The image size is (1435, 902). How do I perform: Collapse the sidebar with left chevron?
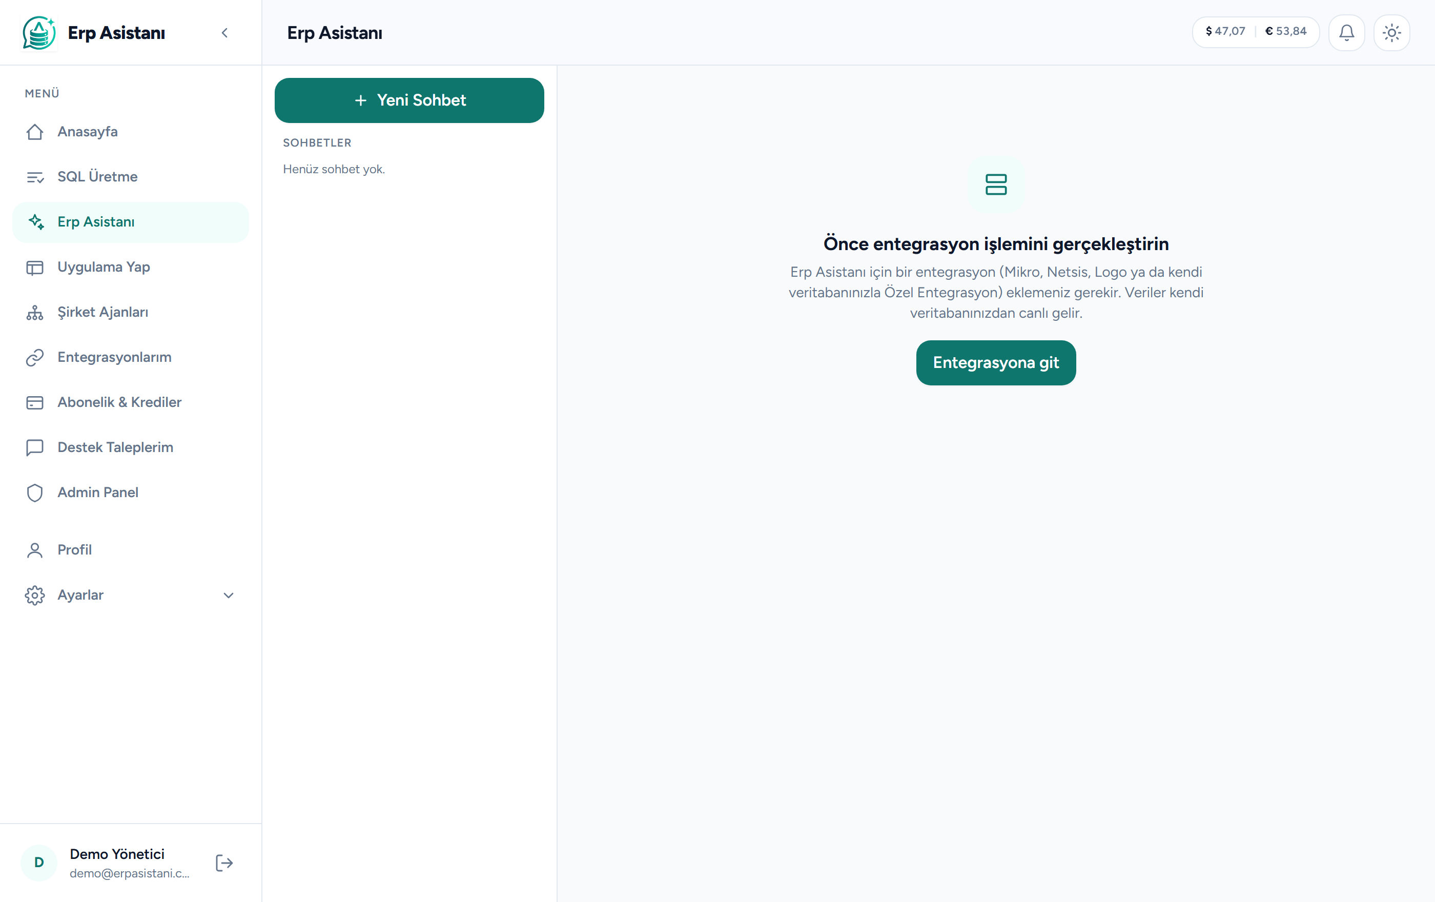point(224,33)
